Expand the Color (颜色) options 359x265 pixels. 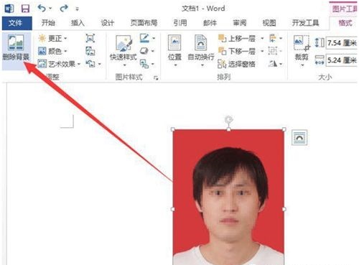click(52, 51)
